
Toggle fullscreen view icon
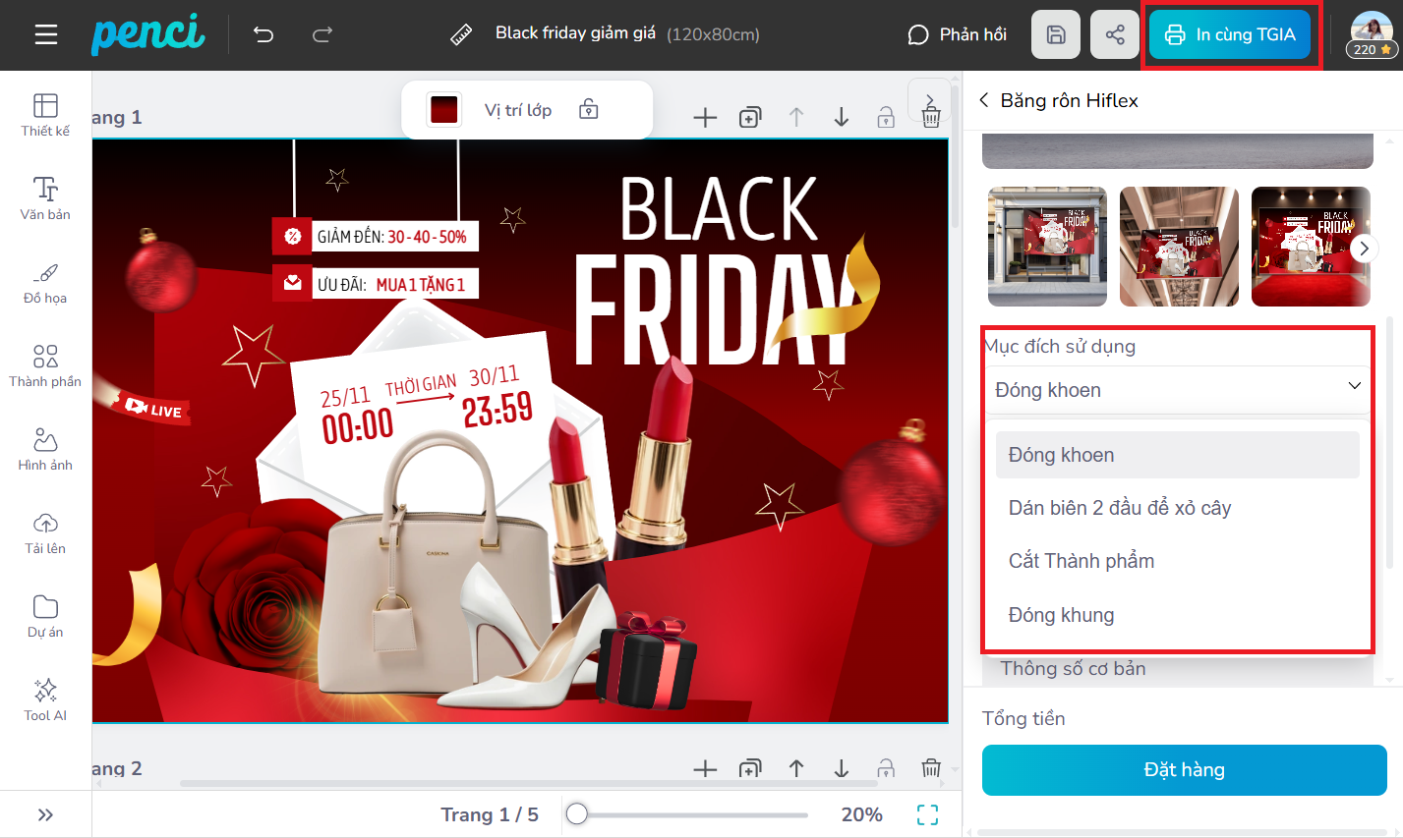pos(927,814)
